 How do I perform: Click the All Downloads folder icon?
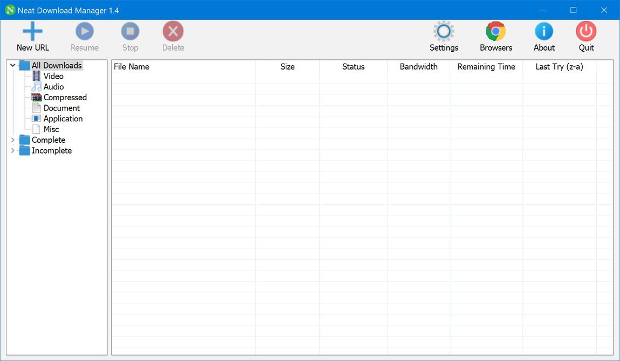click(x=24, y=65)
